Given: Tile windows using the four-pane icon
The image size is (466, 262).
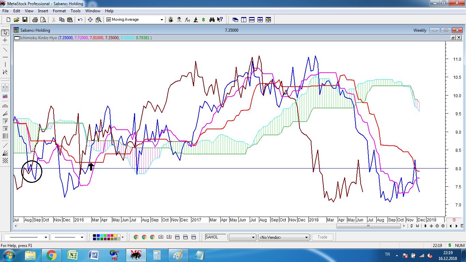Looking at the screenshot, I should click(x=260, y=20).
